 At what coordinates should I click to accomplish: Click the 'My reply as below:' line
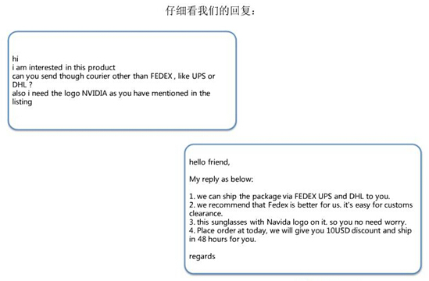click(221, 180)
